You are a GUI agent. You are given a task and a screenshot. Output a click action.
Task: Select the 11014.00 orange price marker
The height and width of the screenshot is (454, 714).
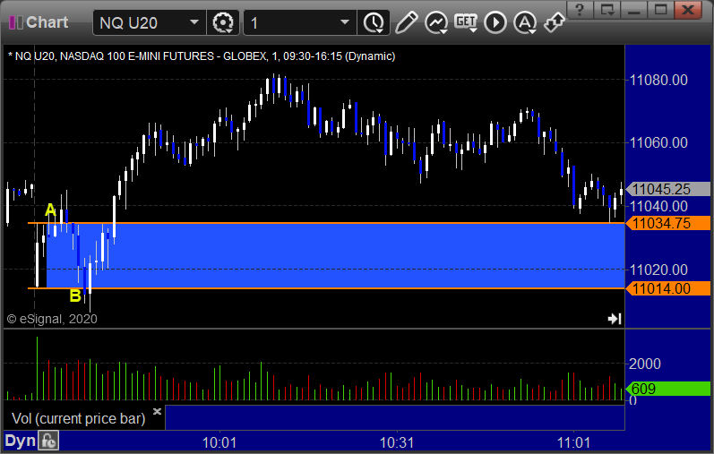[x=667, y=288]
